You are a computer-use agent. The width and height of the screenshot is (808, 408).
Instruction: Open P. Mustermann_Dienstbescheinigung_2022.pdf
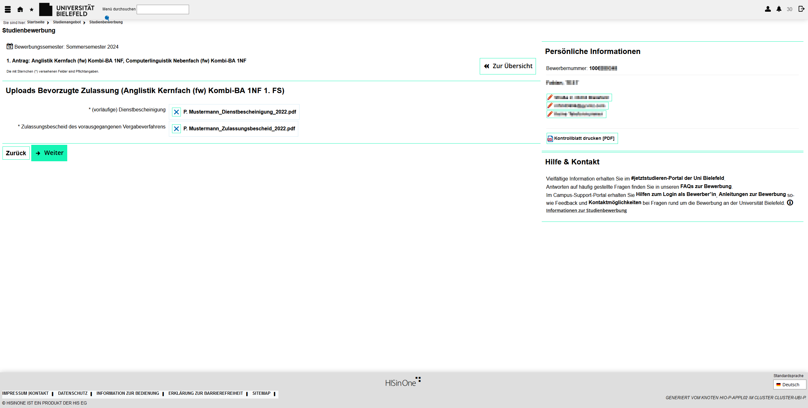click(x=240, y=112)
